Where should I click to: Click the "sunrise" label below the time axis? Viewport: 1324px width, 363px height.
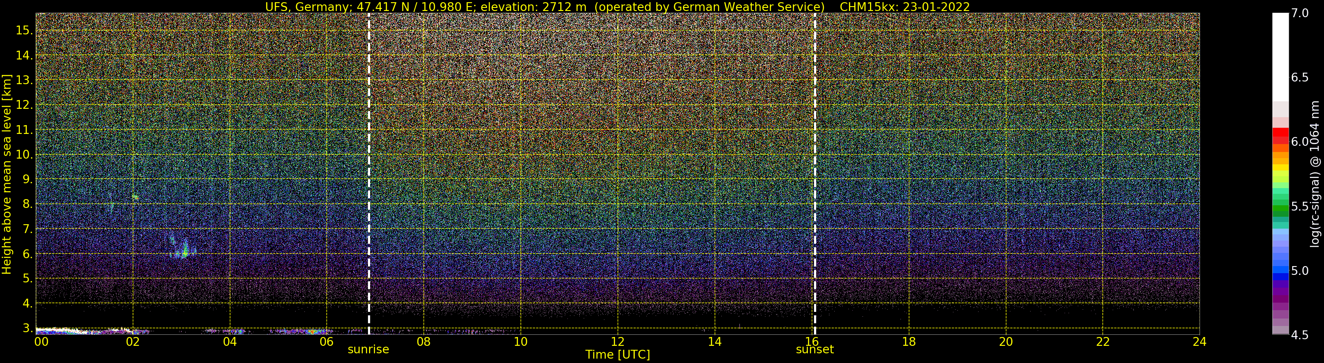coord(368,350)
